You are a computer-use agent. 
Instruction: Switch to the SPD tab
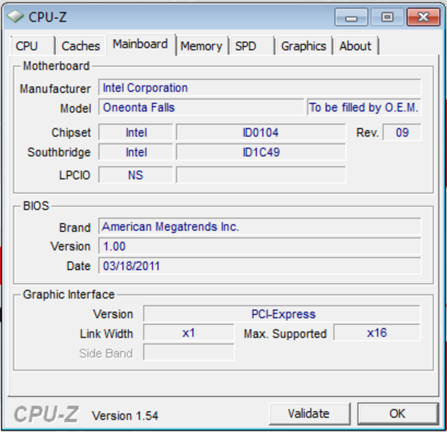(x=252, y=45)
